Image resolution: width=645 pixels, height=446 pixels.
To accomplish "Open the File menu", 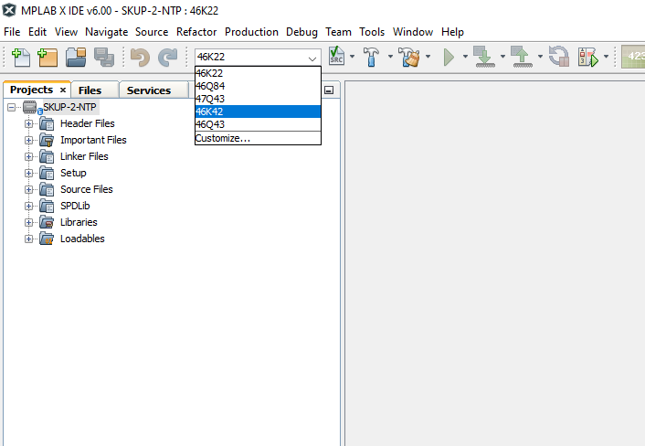I will [12, 32].
